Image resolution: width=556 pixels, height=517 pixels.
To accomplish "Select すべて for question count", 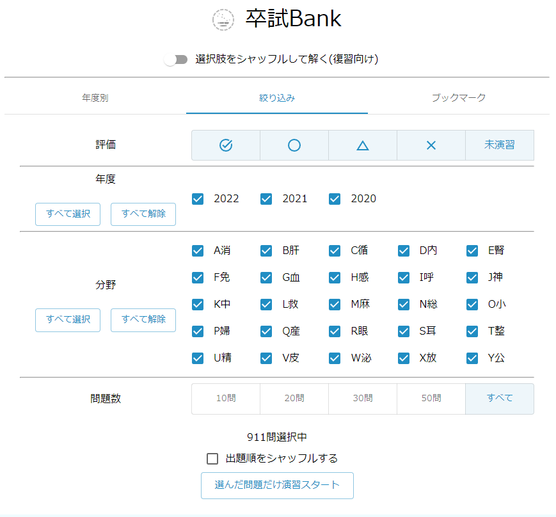I will (x=499, y=399).
